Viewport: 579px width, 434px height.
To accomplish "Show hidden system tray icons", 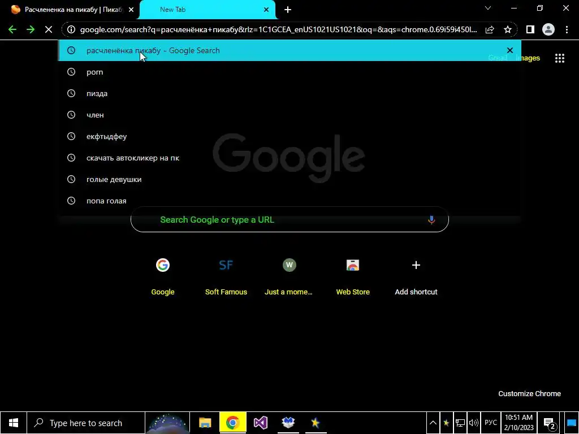I will [433, 423].
